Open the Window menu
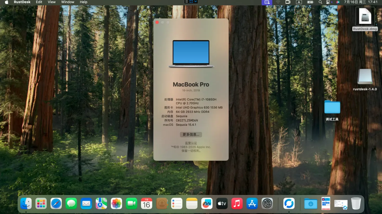 click(68, 2)
